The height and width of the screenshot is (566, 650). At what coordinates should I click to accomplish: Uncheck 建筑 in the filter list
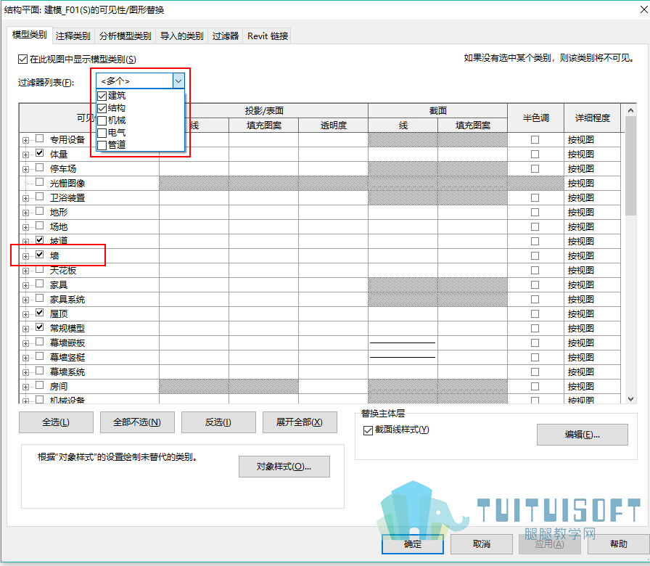coord(102,97)
